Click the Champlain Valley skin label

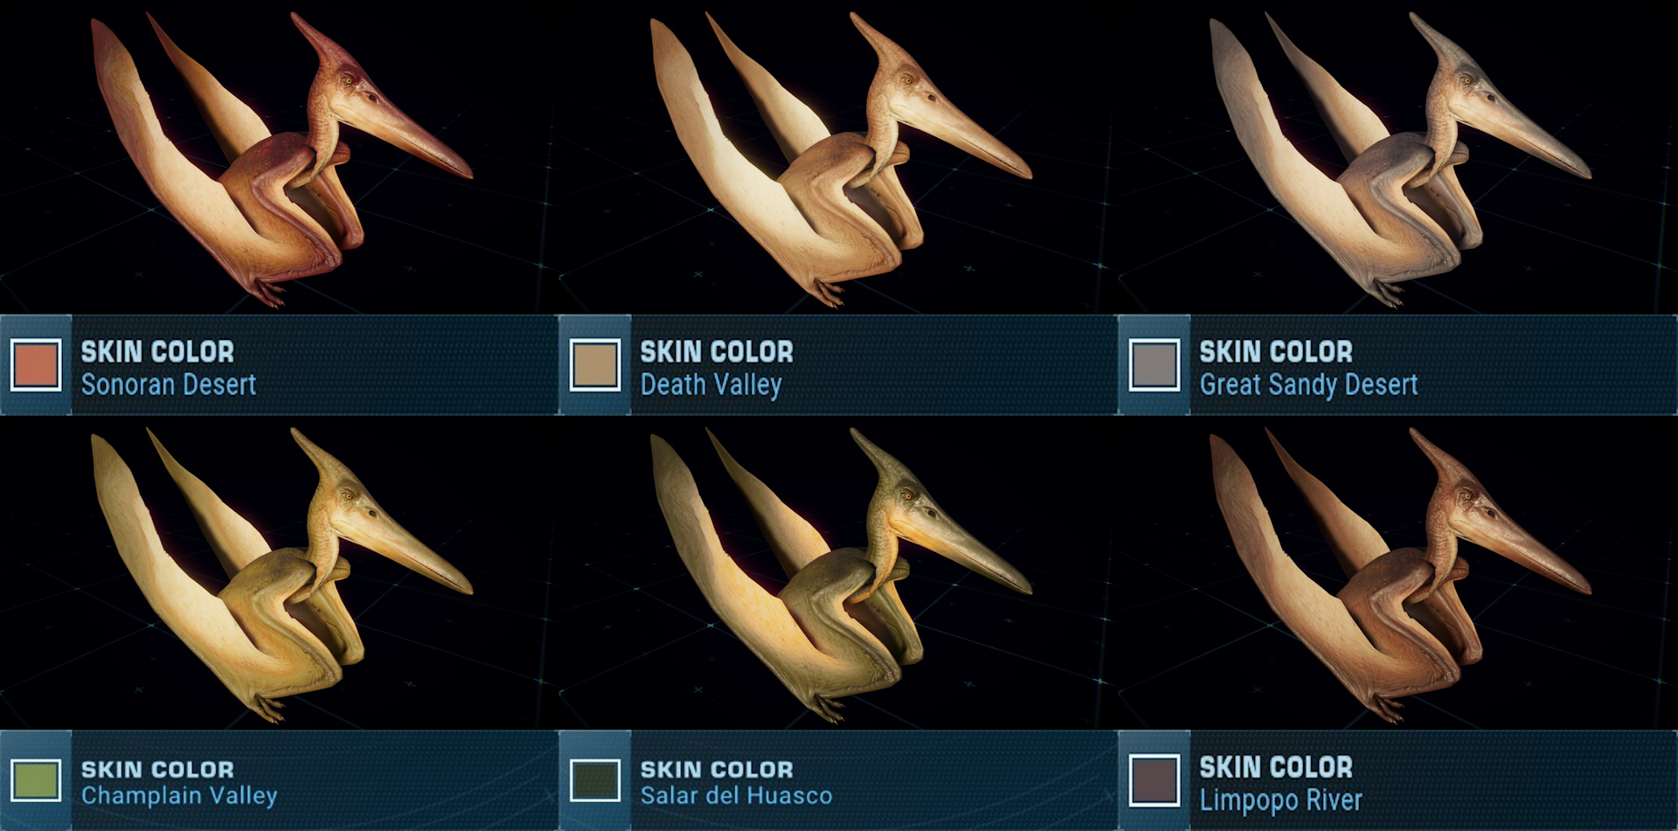click(x=179, y=795)
